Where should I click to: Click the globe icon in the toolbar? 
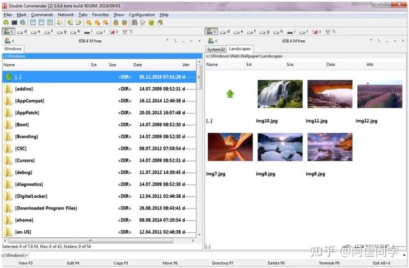coord(23,23)
